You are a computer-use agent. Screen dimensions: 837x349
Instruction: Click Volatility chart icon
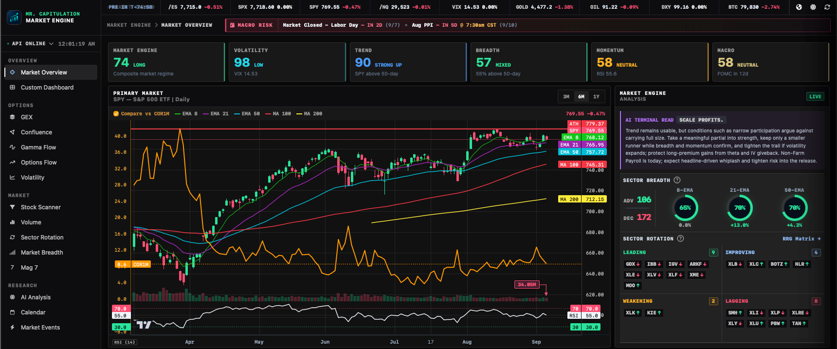click(x=12, y=177)
